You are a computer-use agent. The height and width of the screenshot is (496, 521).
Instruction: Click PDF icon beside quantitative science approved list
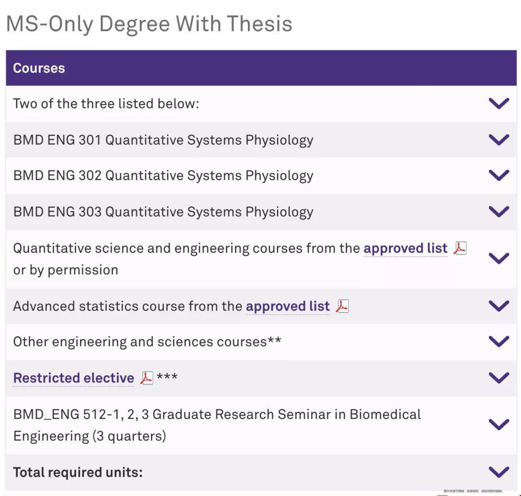(x=460, y=248)
